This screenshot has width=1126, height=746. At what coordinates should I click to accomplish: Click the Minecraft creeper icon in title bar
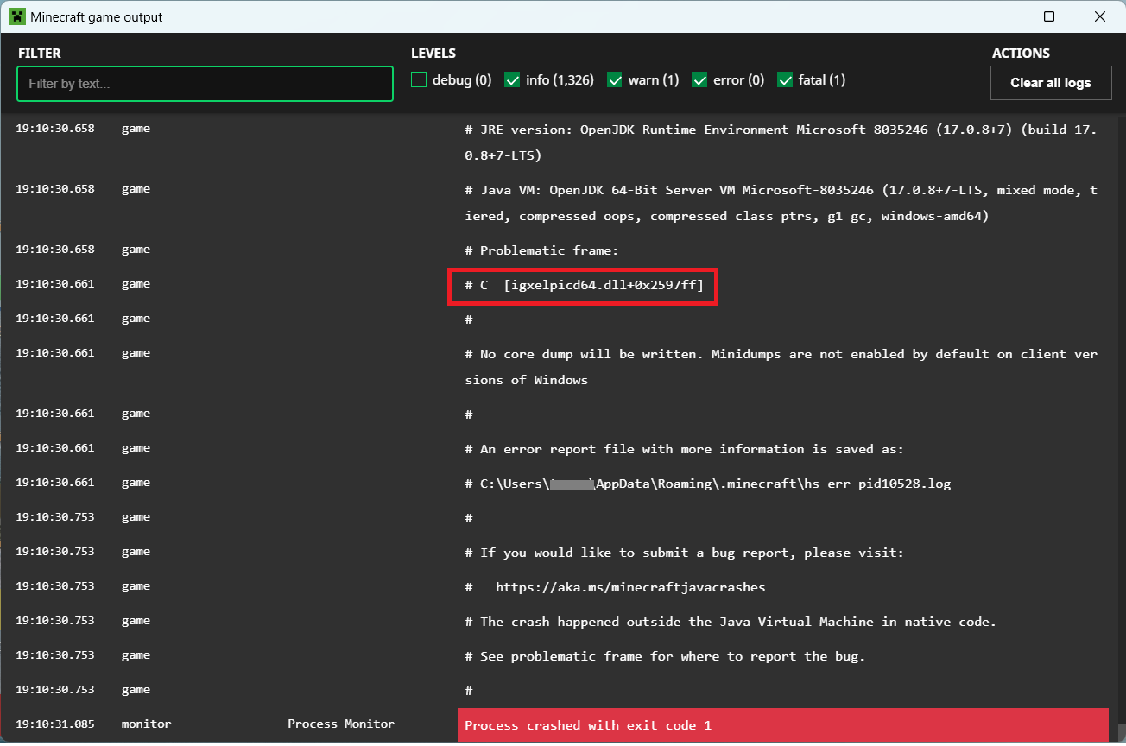pyautogui.click(x=16, y=16)
